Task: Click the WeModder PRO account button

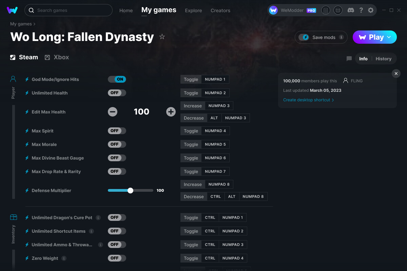Action: (293, 10)
